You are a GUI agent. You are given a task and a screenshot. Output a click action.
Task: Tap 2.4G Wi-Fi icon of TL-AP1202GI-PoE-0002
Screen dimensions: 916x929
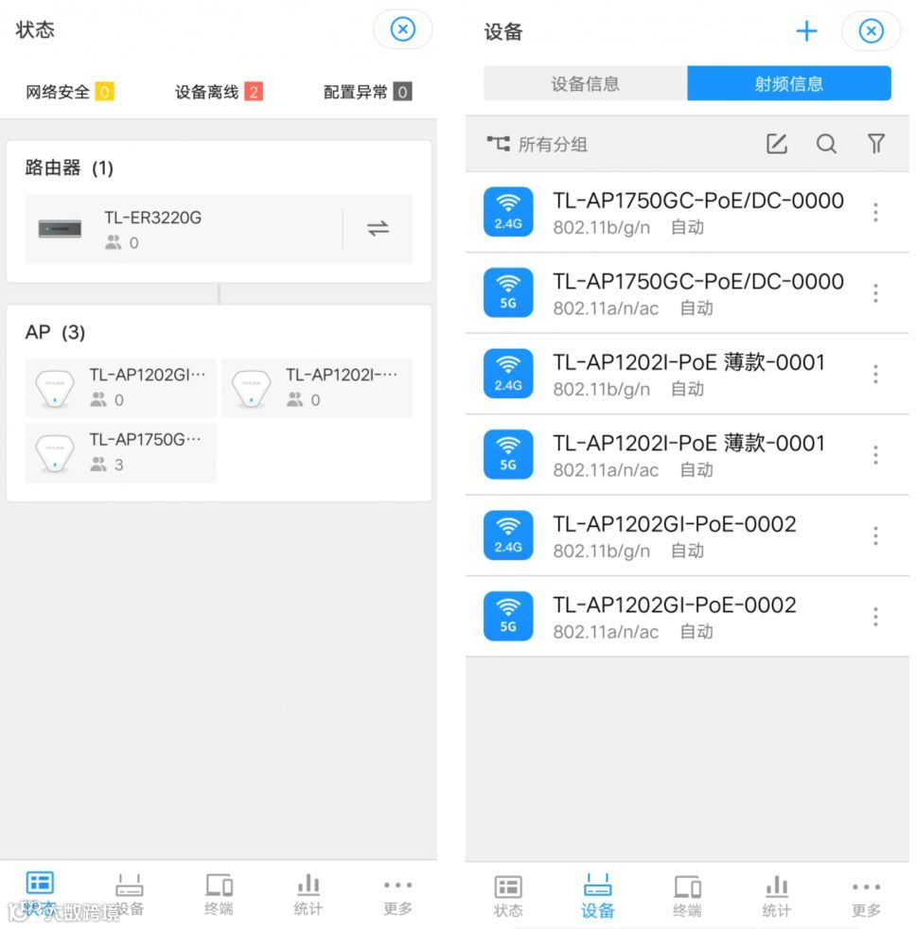click(508, 535)
